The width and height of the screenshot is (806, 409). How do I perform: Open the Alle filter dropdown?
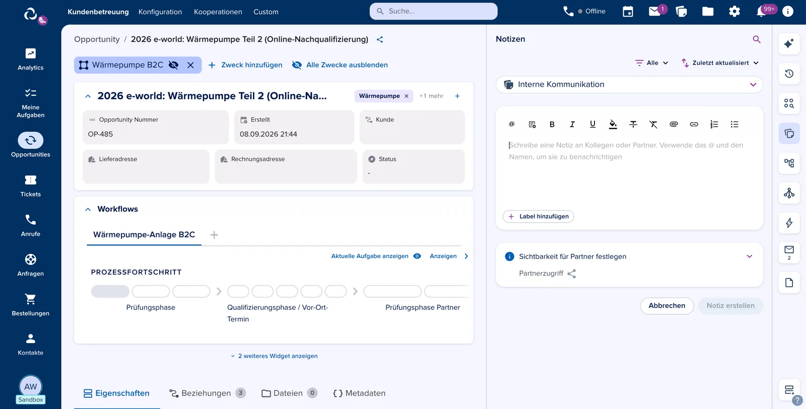click(652, 63)
